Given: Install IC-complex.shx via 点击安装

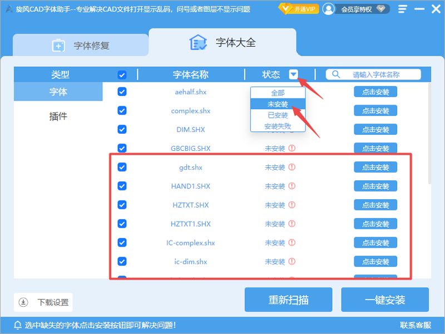Looking at the screenshot, I should pos(375,243).
